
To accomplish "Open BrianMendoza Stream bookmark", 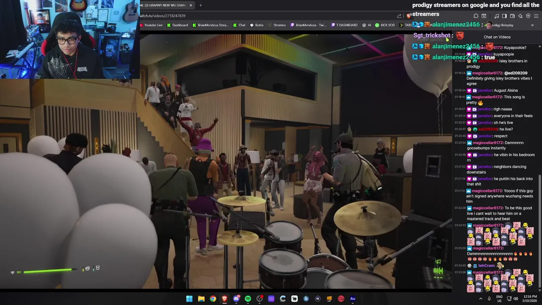I will (210, 25).
